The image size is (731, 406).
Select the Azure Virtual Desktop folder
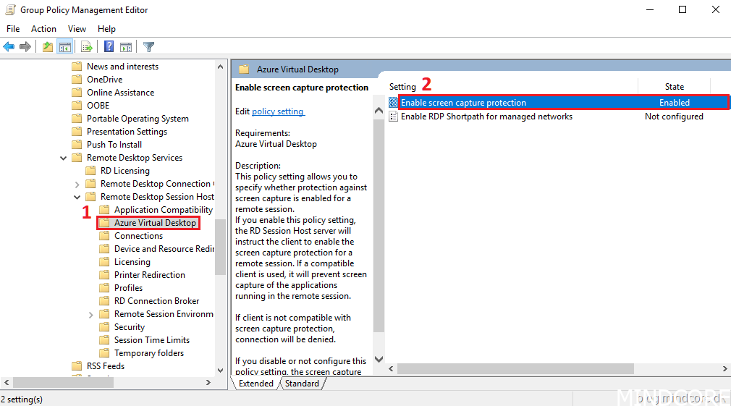point(155,223)
